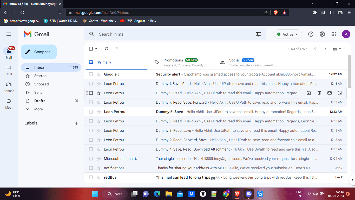Open the Dummy 4 Download Attachment email

coord(215,149)
